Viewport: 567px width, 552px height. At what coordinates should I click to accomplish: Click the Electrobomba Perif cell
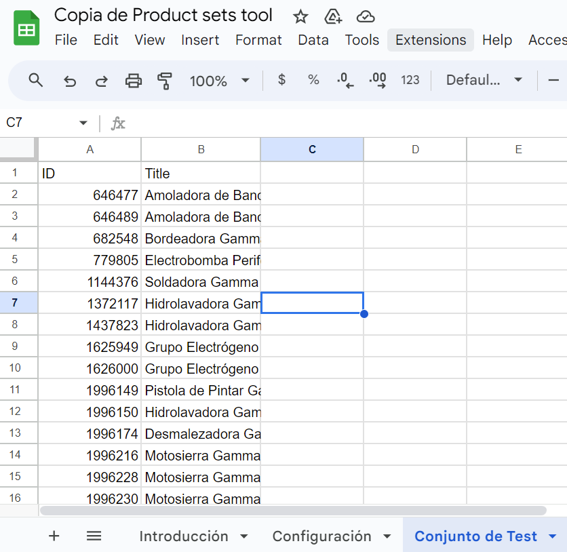point(201,260)
